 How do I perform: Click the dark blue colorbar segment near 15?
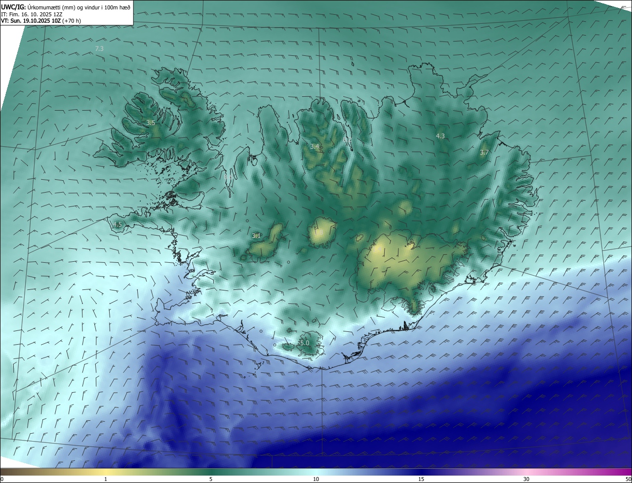click(x=421, y=472)
